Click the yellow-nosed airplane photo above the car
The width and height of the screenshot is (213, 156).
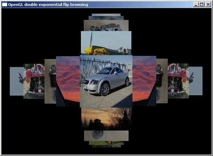[x=106, y=43]
